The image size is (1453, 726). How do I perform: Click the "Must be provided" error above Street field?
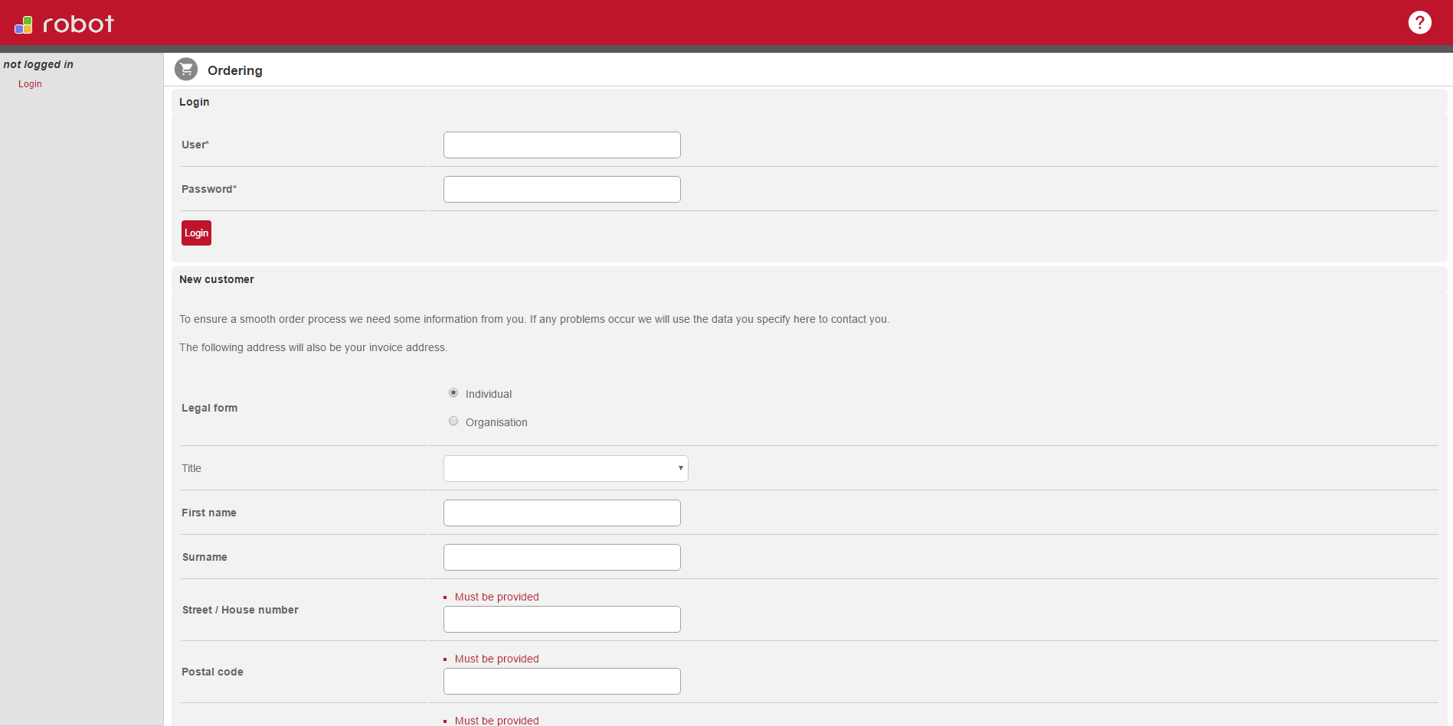click(x=497, y=597)
